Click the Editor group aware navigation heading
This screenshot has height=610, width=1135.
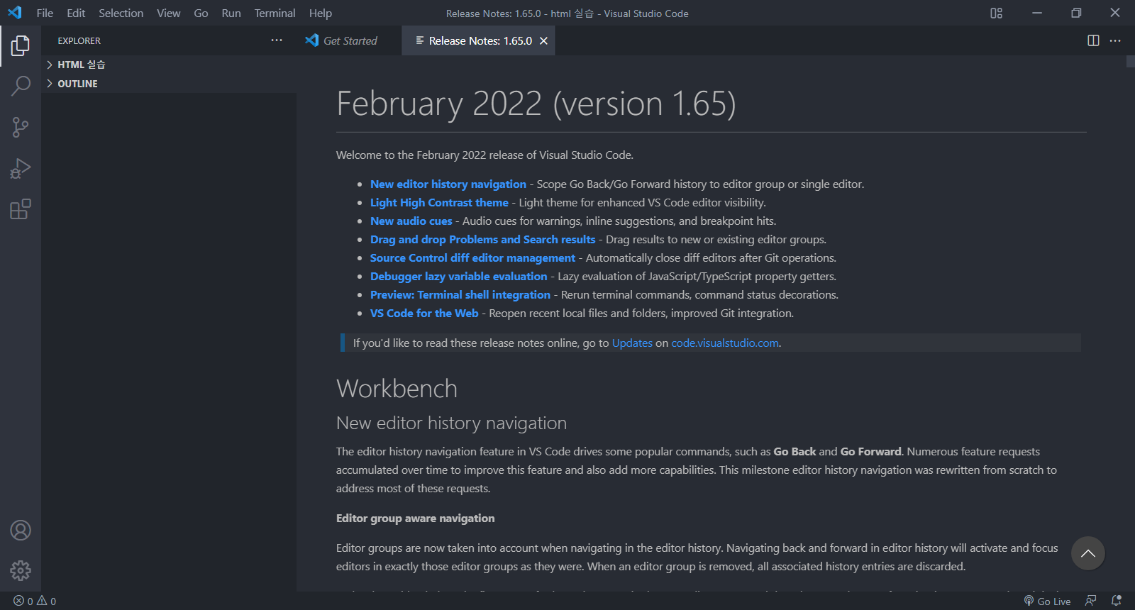415,518
